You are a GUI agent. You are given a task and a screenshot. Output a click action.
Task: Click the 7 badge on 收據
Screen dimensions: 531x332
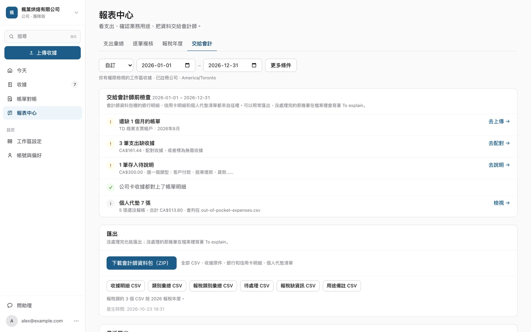75,85
